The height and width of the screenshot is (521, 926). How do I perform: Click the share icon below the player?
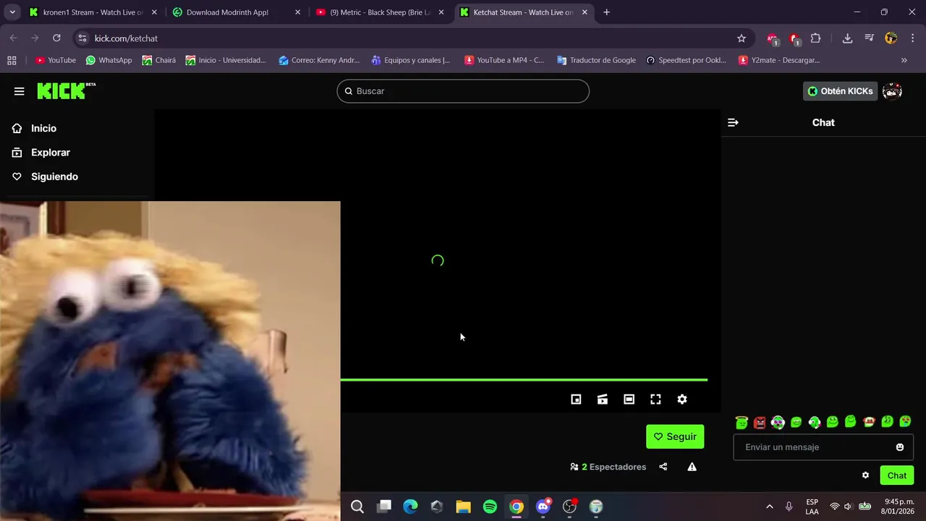click(663, 467)
